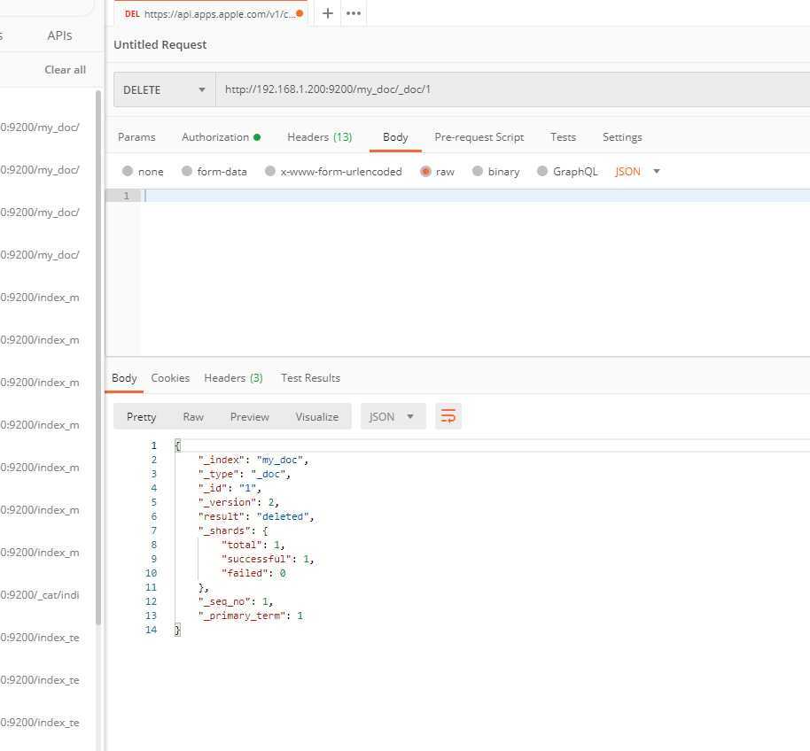Open the Test Results tab

tap(310, 378)
